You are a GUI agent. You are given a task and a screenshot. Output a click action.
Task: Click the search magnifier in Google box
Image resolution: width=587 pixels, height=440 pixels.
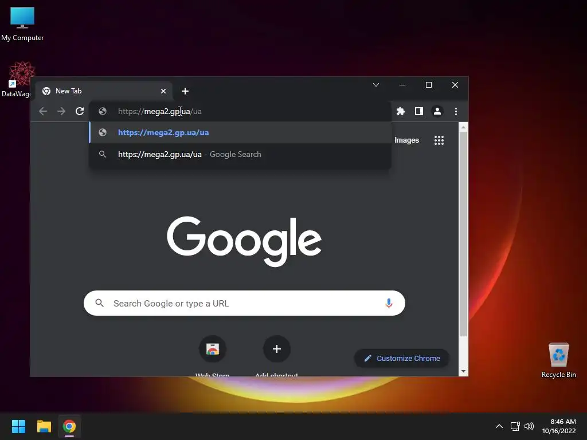pyautogui.click(x=100, y=303)
